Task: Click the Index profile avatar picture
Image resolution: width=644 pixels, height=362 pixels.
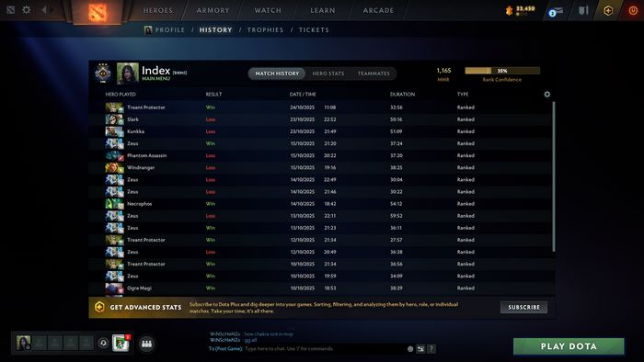Action: pos(127,73)
